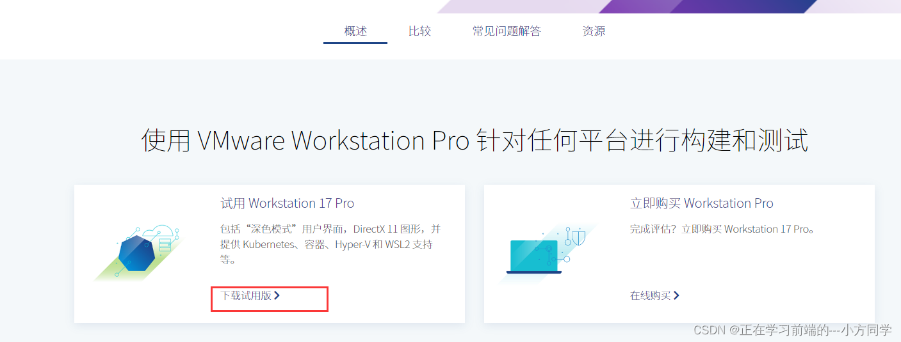901x342 pixels.
Task: Click the laptop shield purchase illustration
Action: 546,253
